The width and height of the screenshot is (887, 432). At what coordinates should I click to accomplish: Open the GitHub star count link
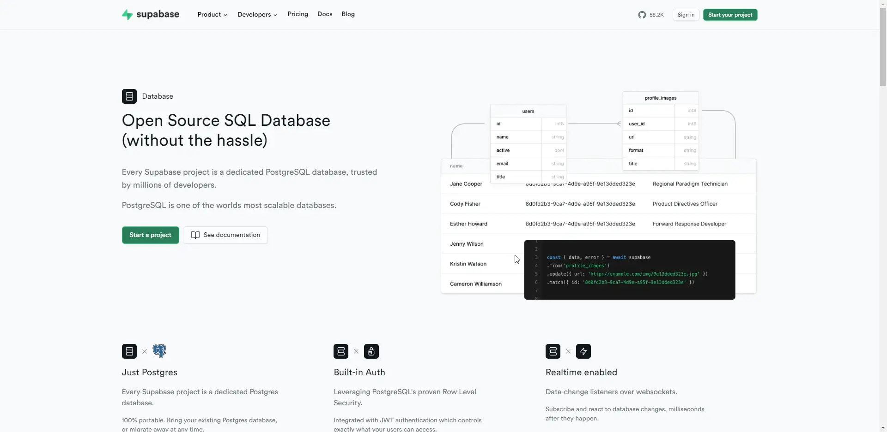click(651, 15)
